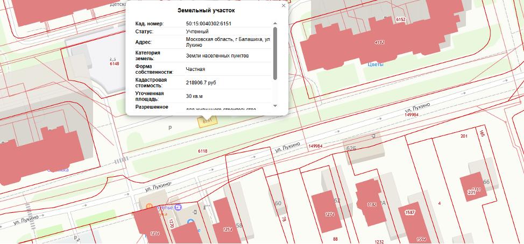Click the popup scrollbar up arrow

coord(275,24)
